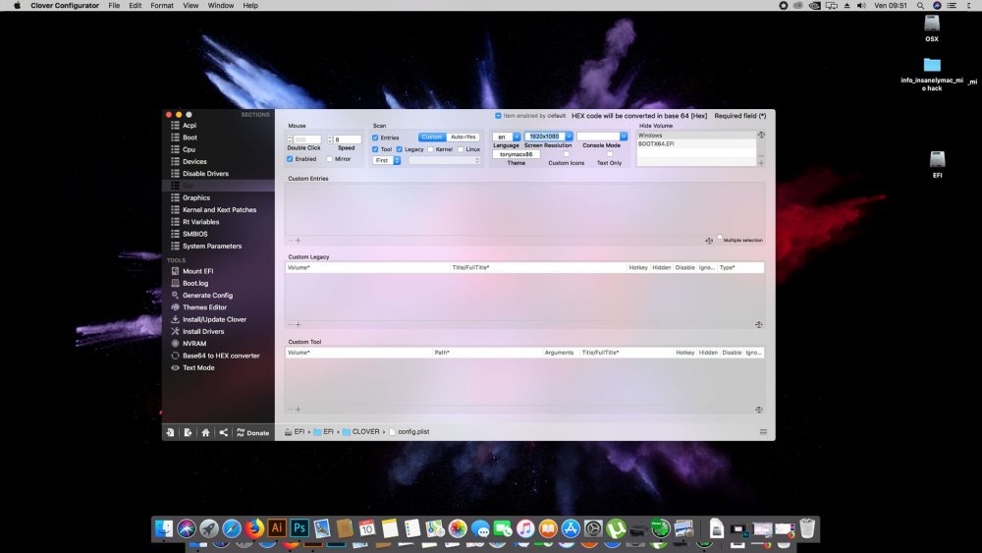Click the export config icon in bottom toolbar

coord(188,432)
